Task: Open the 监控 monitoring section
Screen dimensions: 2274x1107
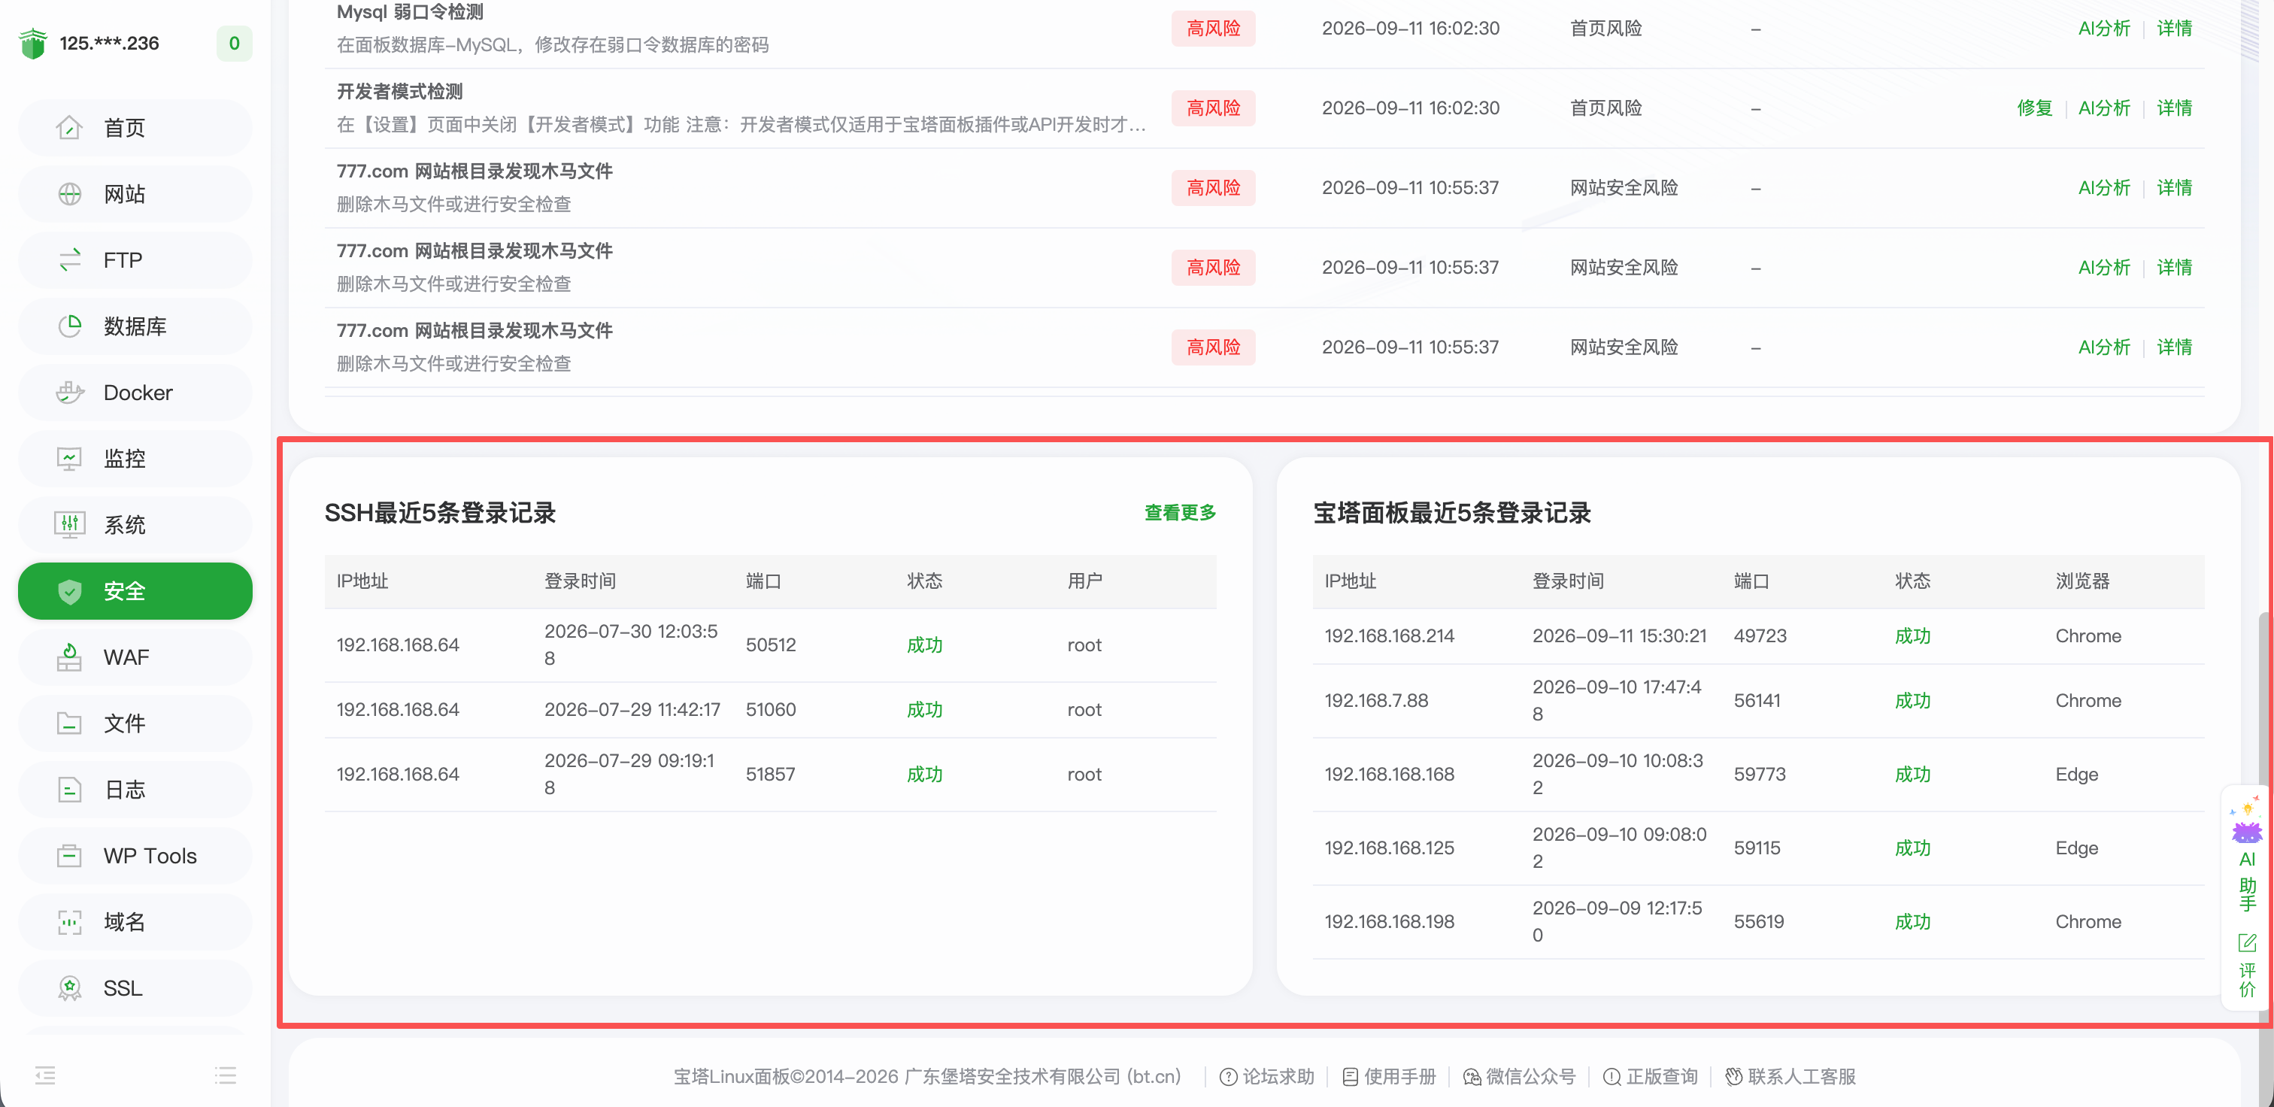Action: tap(134, 459)
